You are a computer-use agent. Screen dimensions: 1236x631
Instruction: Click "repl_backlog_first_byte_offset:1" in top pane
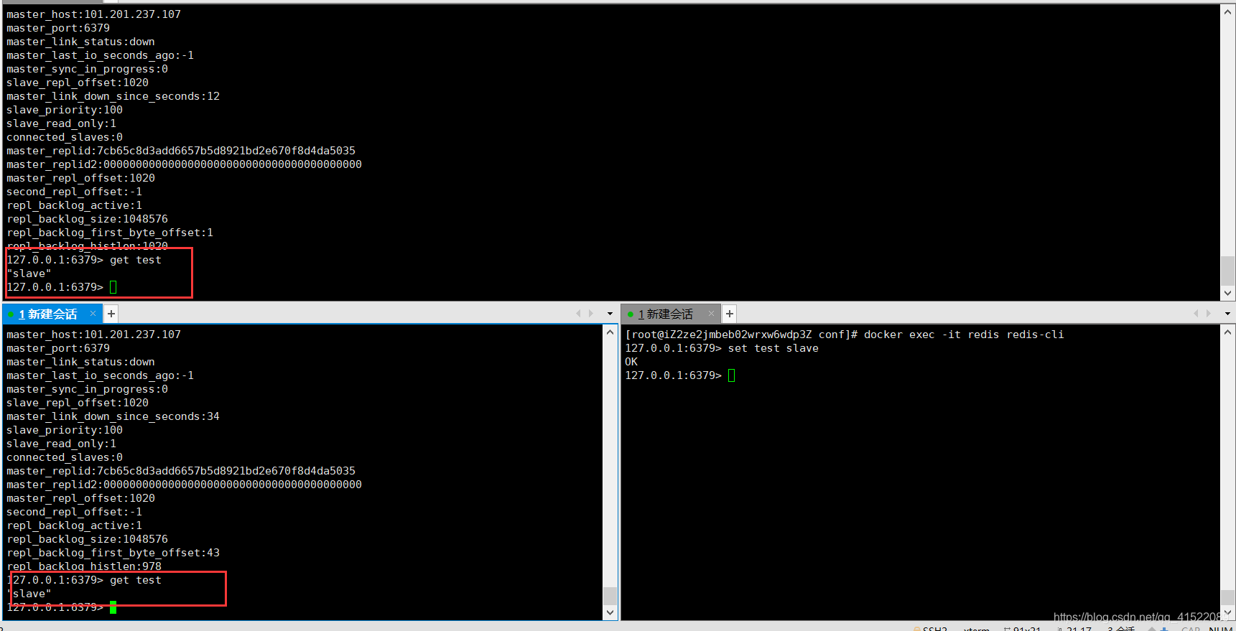tap(110, 233)
